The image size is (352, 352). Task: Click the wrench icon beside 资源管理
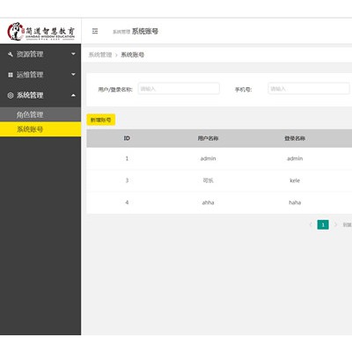(x=11, y=55)
